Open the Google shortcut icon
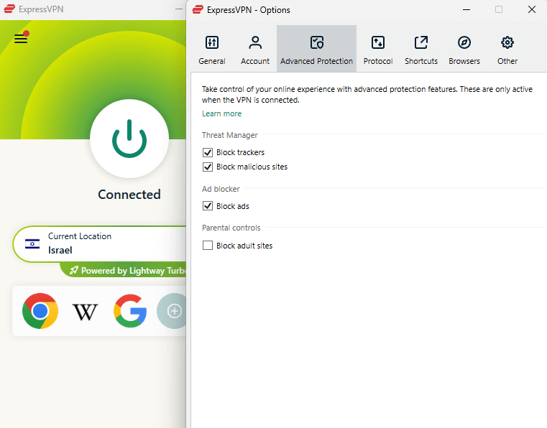This screenshot has height=428, width=547. [130, 311]
